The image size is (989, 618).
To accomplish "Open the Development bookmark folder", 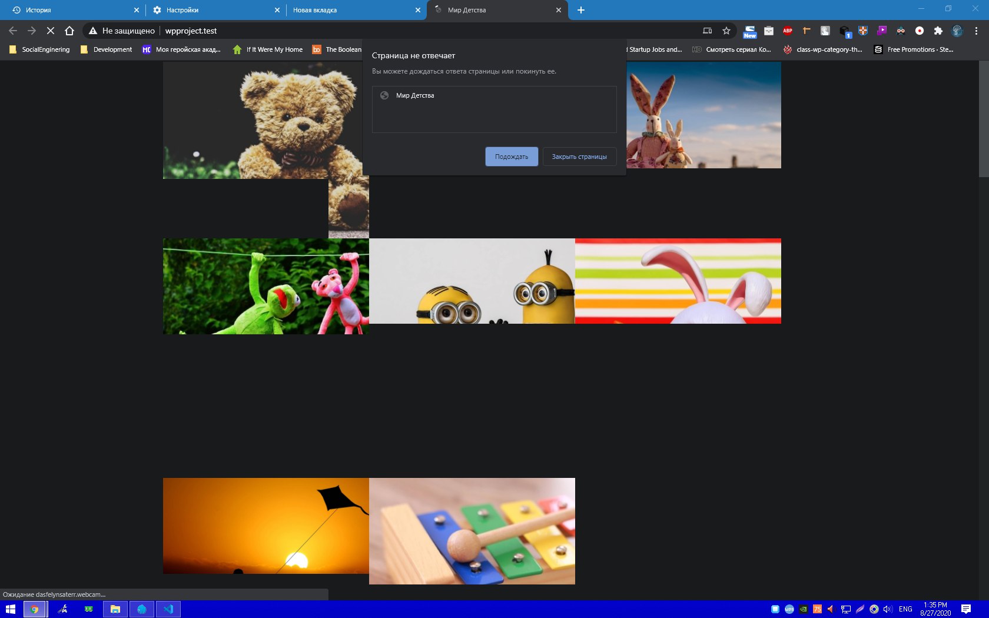I will pyautogui.click(x=106, y=49).
